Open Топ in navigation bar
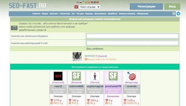 (x=73, y=14)
